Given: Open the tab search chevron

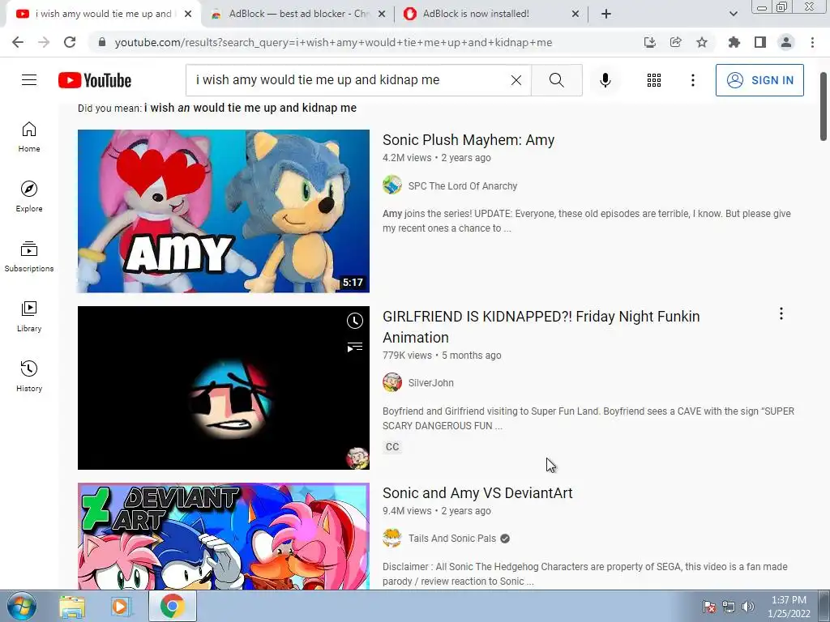Looking at the screenshot, I should [x=733, y=14].
